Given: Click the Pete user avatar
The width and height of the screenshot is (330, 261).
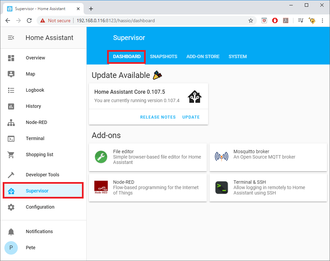Looking at the screenshot, I should [x=11, y=248].
